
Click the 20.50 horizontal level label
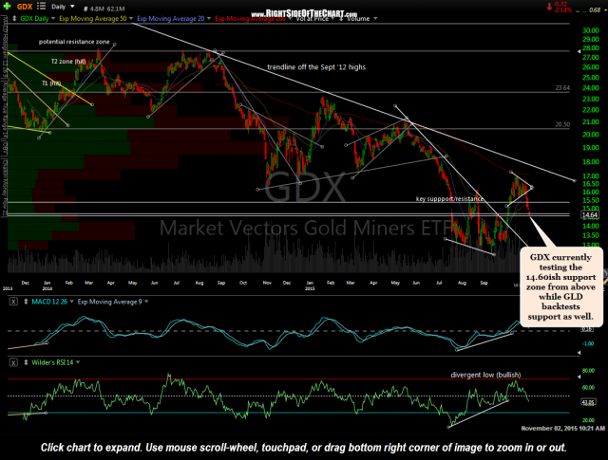click(562, 124)
